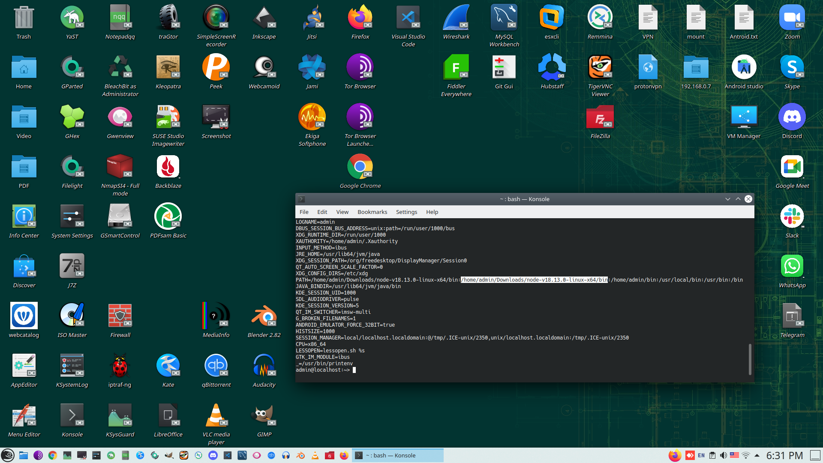The image size is (823, 463).
Task: Open the openSUSE application launcher menu
Action: coord(8,455)
